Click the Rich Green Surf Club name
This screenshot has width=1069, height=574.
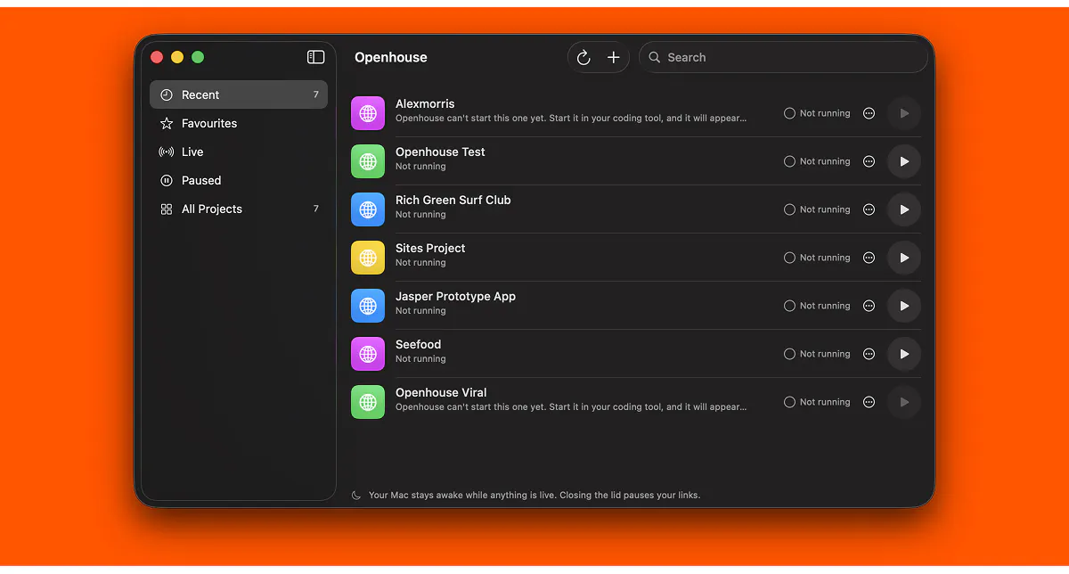[x=453, y=200]
